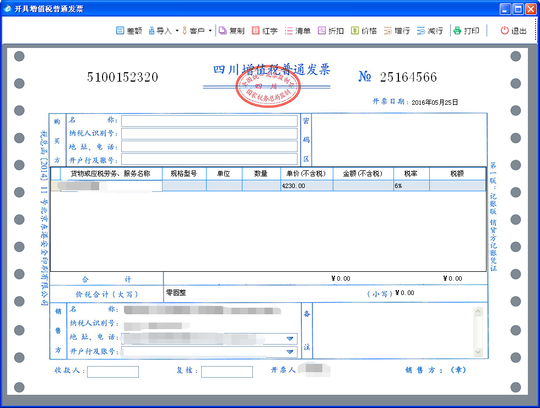Image resolution: width=540 pixels, height=408 pixels.
Task: Open the 客户 customer tool
Action: click(x=193, y=31)
